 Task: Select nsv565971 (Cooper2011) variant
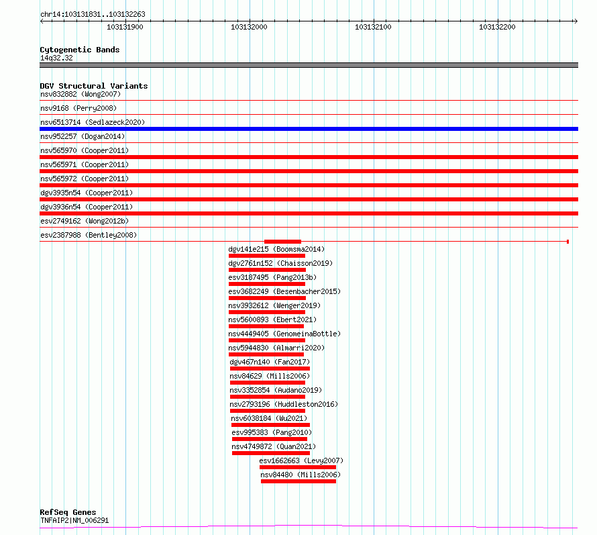pos(85,164)
